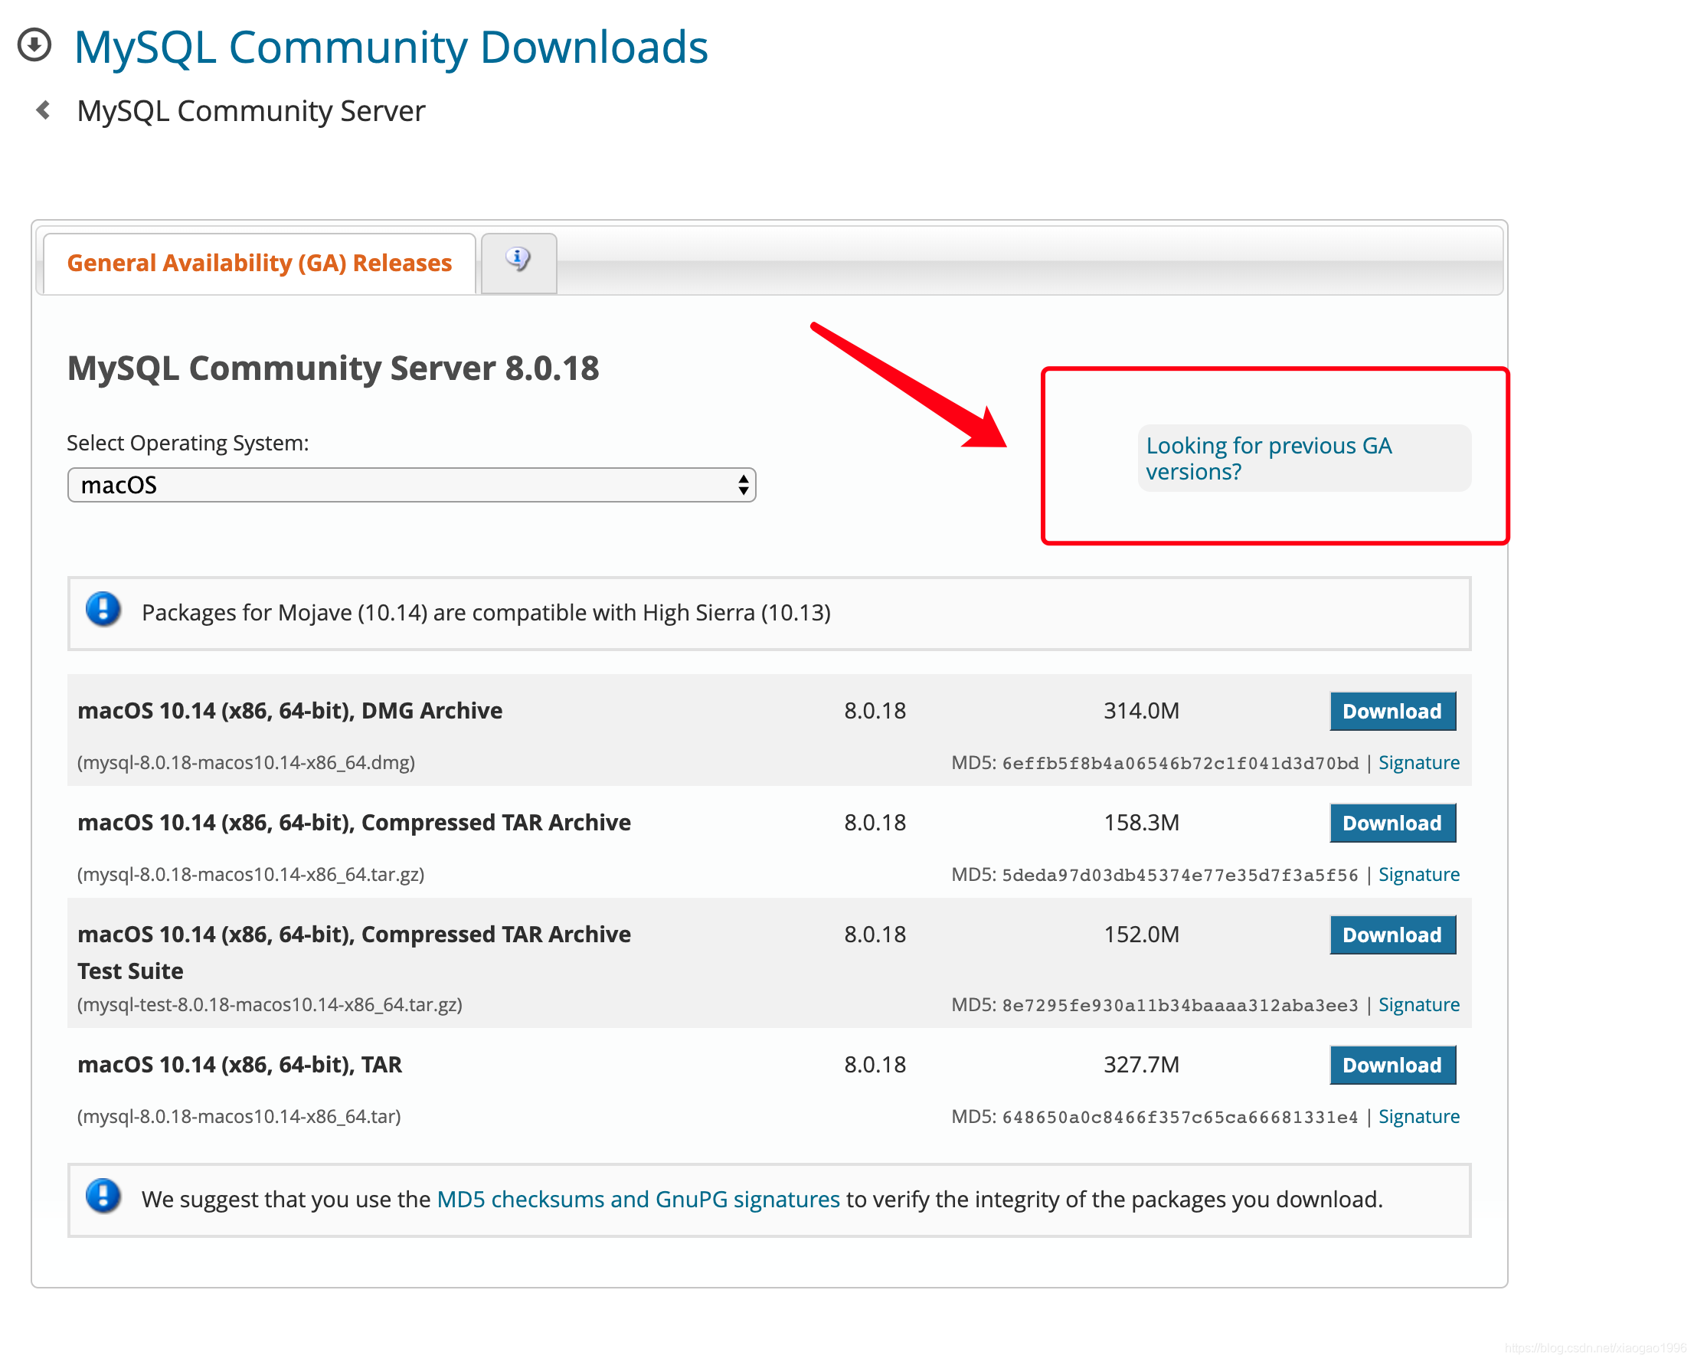Click the MySQL Community Server 8.0.18 heading

coord(333,368)
